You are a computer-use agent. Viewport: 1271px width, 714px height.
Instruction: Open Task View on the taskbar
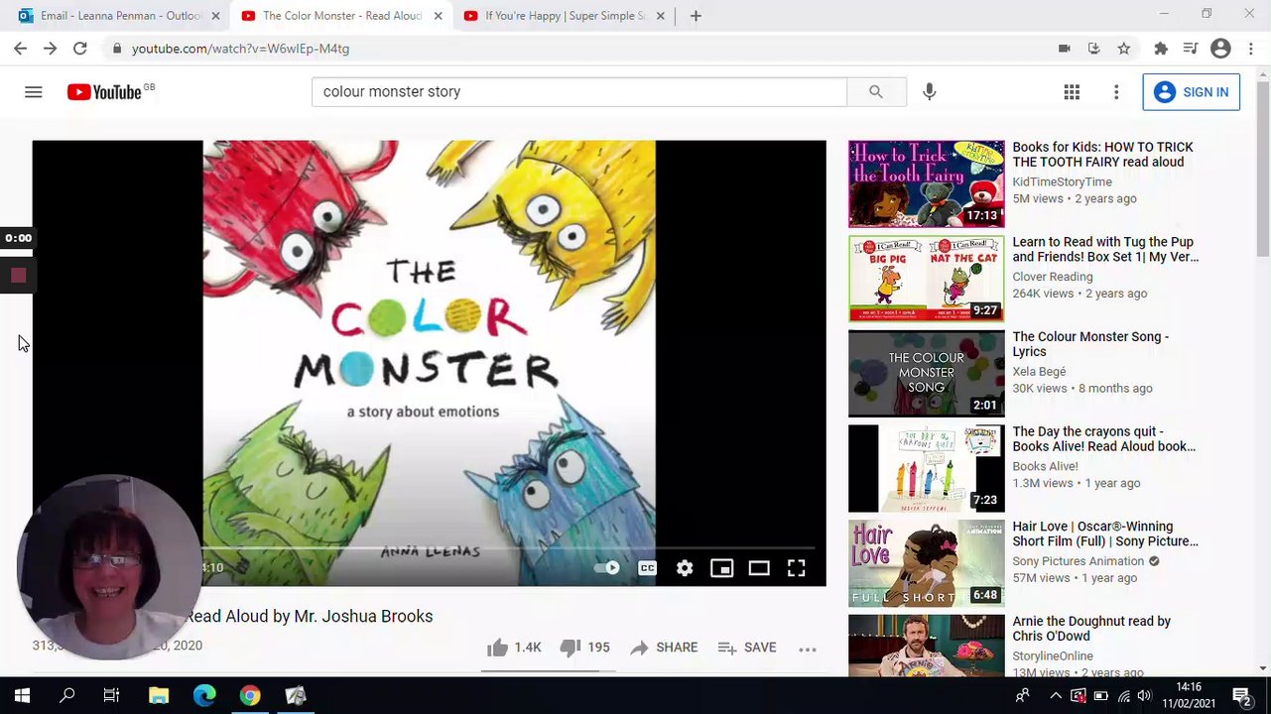point(111,696)
